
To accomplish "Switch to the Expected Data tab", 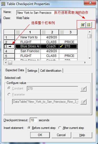I will pos(15,70).
